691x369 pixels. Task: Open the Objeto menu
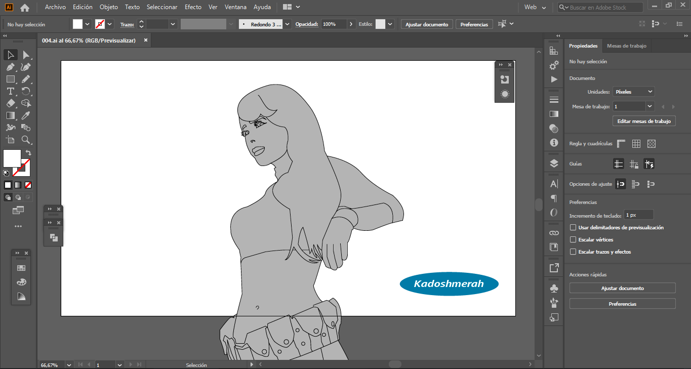109,8
